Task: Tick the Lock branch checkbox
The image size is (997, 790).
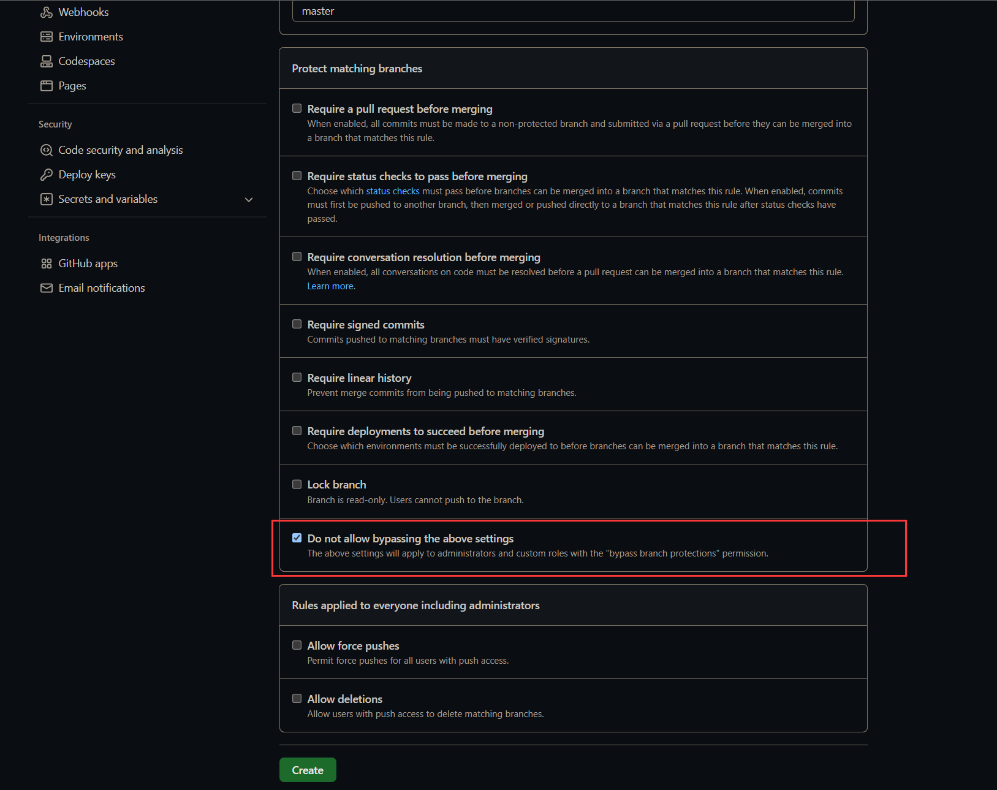Action: (297, 484)
